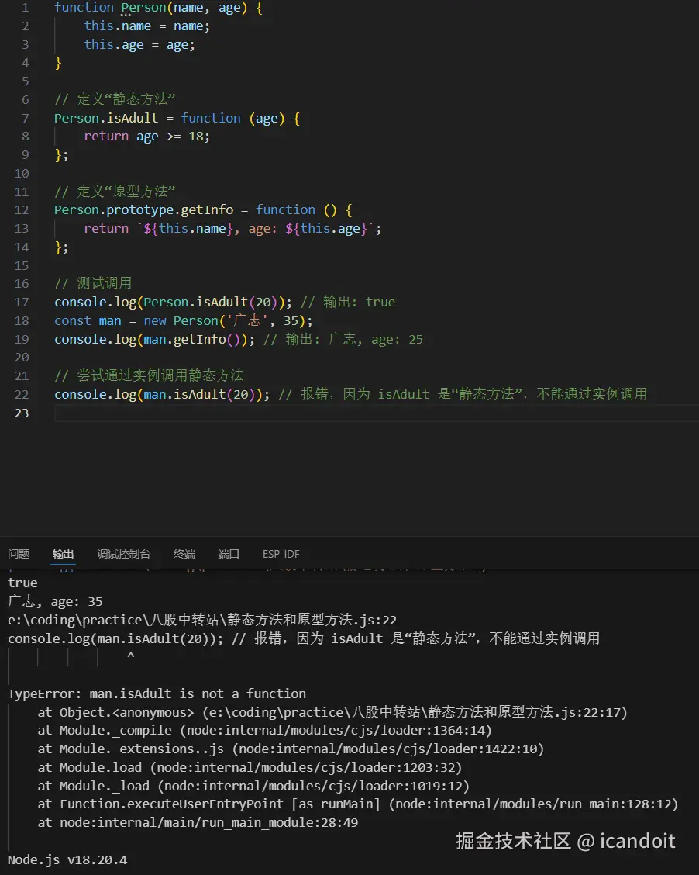Click 'console.log(Person.isAdult(20));' in editor
Viewport: 699px width, 875px height.
point(173,302)
